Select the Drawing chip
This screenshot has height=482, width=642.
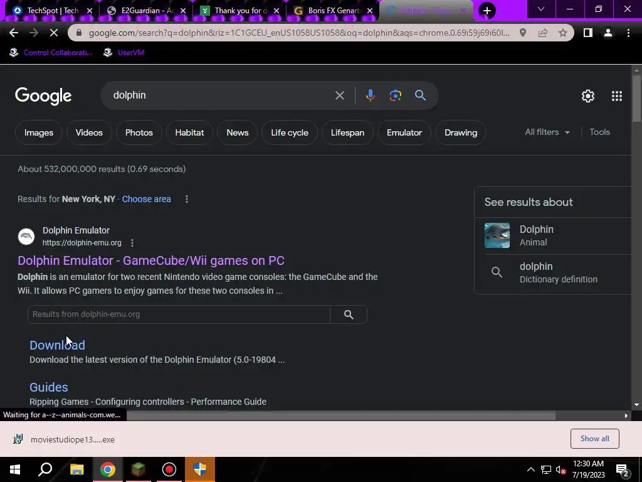tap(461, 133)
